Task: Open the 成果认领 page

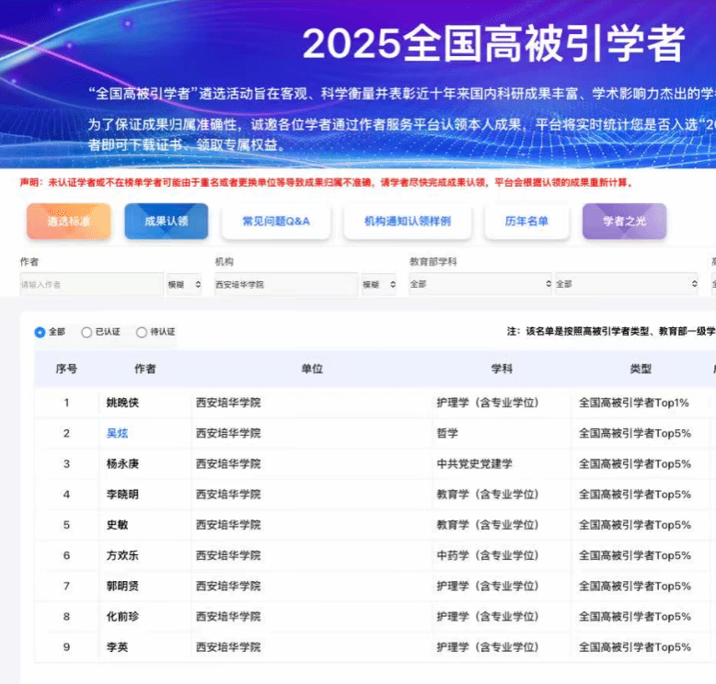Action: tap(167, 222)
